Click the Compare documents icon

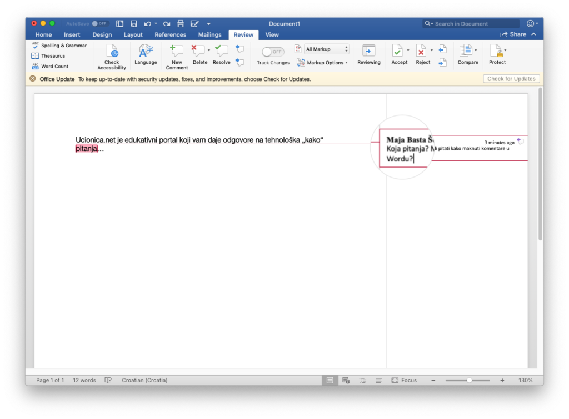click(465, 52)
